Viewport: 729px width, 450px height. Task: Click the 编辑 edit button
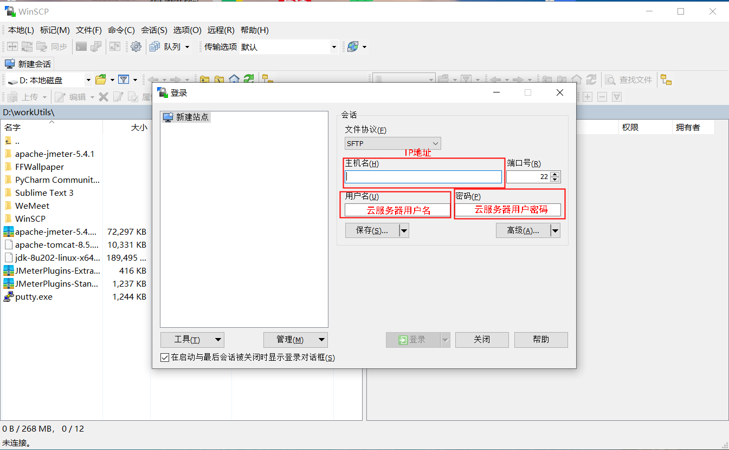click(x=70, y=97)
